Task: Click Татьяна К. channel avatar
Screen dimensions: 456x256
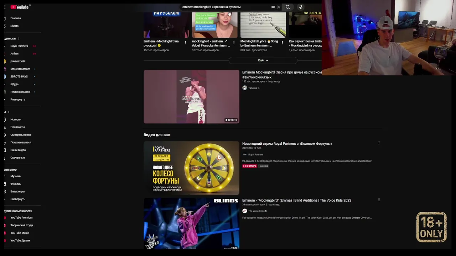Action: [x=244, y=88]
